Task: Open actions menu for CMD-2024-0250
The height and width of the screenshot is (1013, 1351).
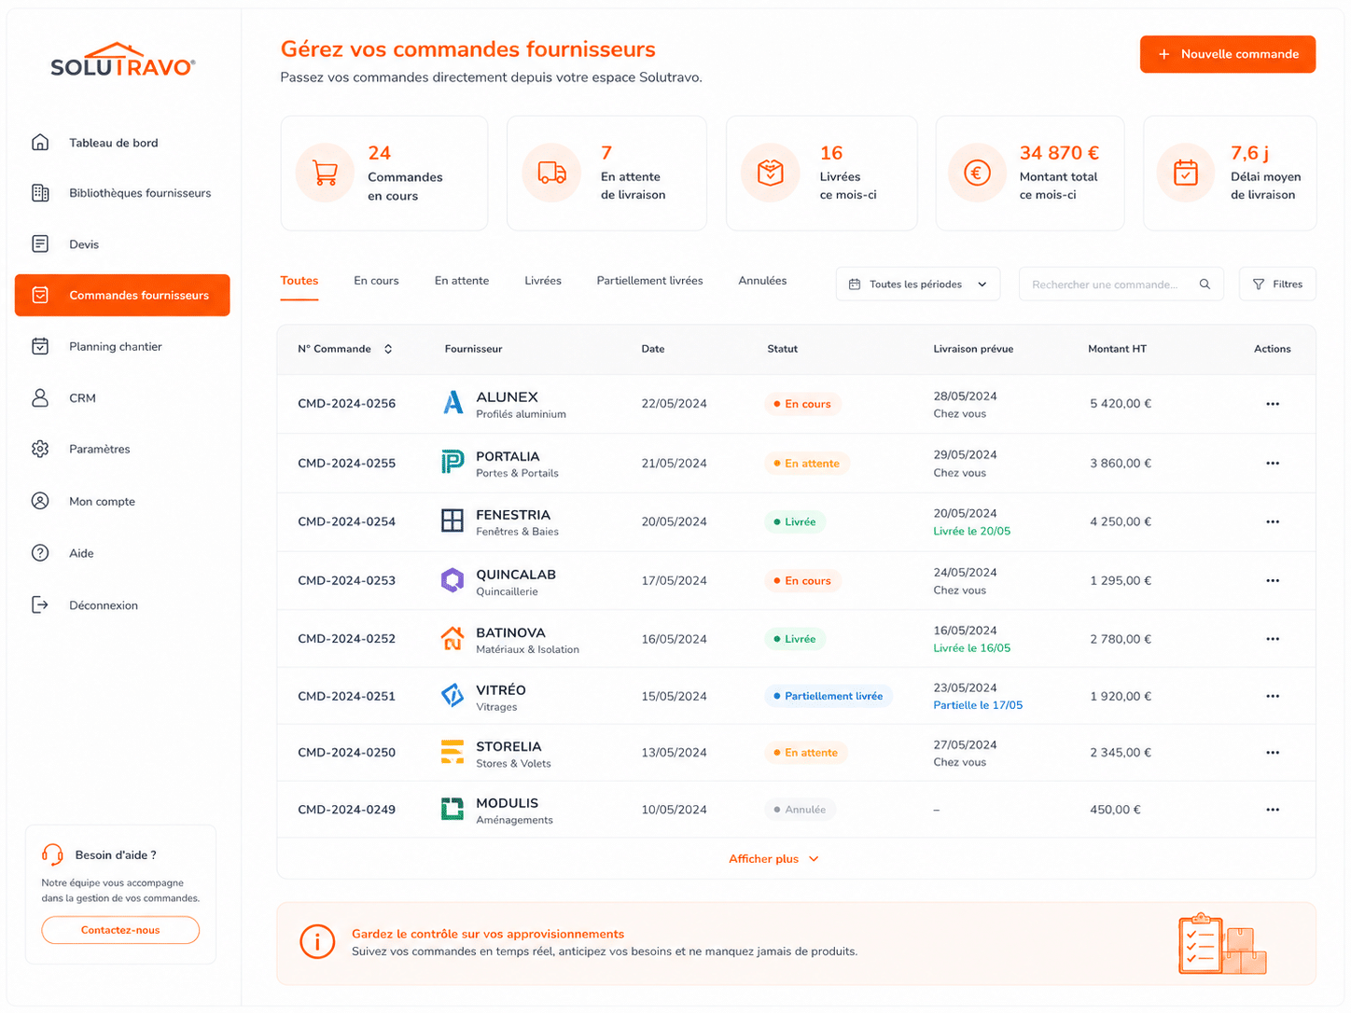Action: 1273,753
